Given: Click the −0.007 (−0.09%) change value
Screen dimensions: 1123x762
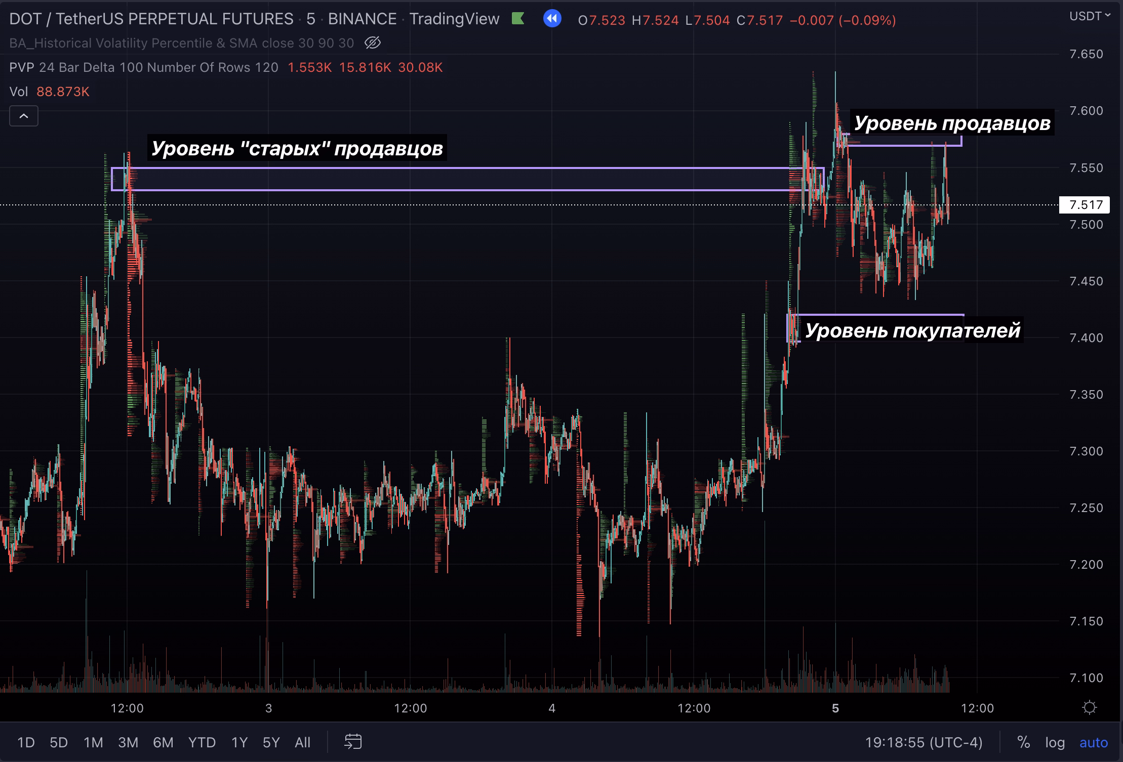Looking at the screenshot, I should [x=843, y=20].
